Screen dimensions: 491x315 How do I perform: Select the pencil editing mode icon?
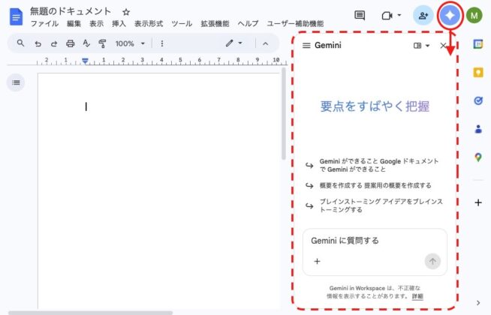[x=230, y=43]
